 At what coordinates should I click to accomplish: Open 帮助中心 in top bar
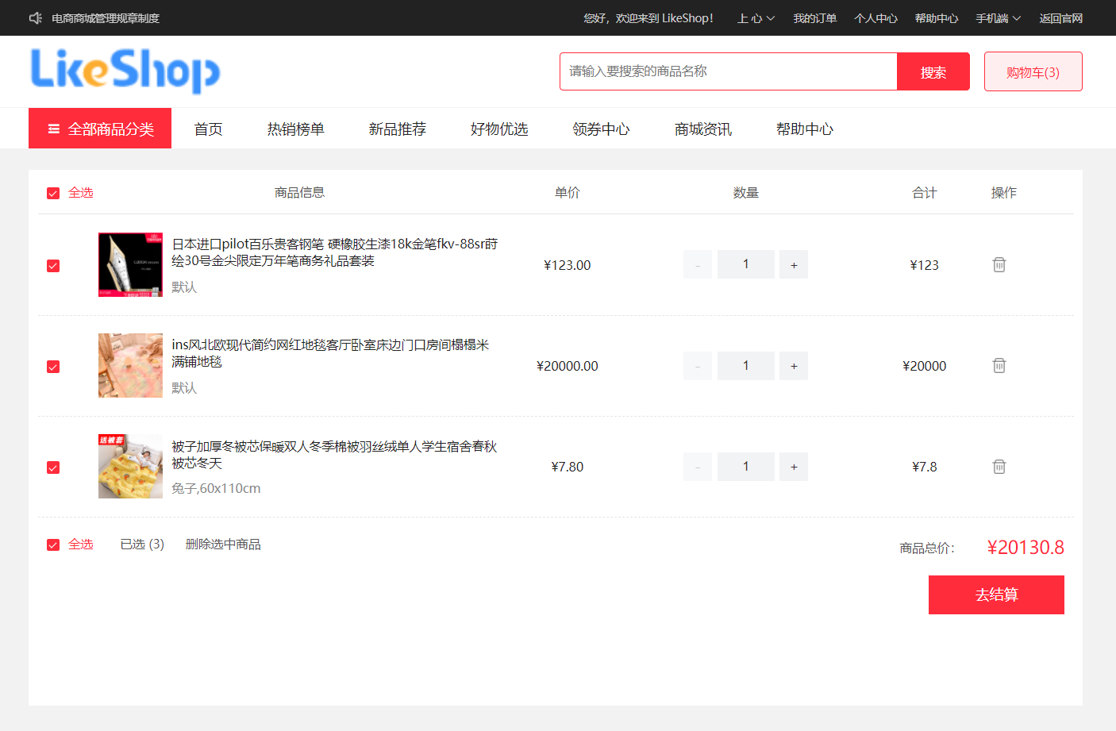point(937,18)
